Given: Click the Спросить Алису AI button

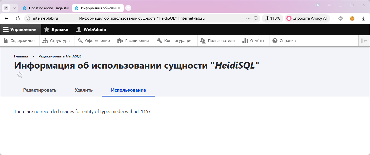Looking at the screenshot, I should pyautogui.click(x=307, y=18).
